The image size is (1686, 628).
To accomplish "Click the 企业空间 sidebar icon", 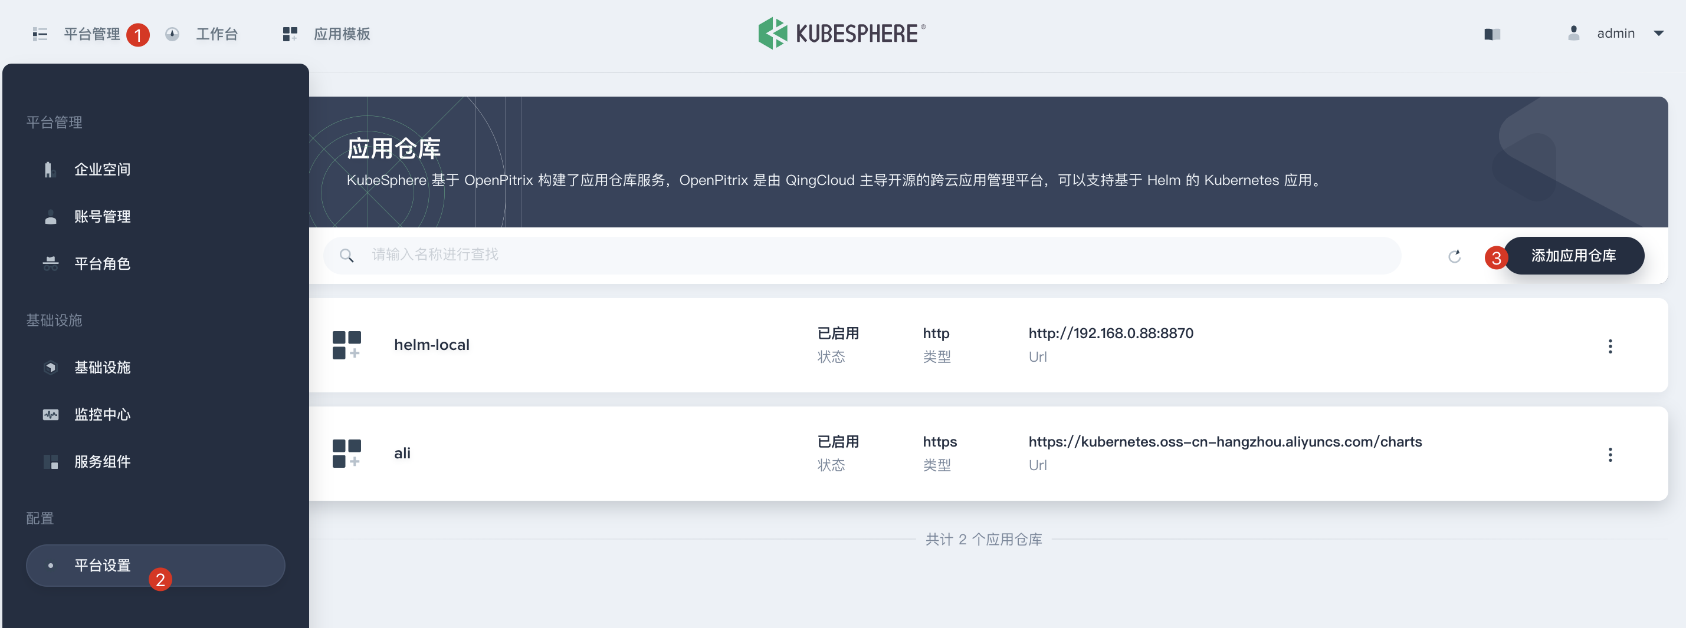I will [x=49, y=169].
